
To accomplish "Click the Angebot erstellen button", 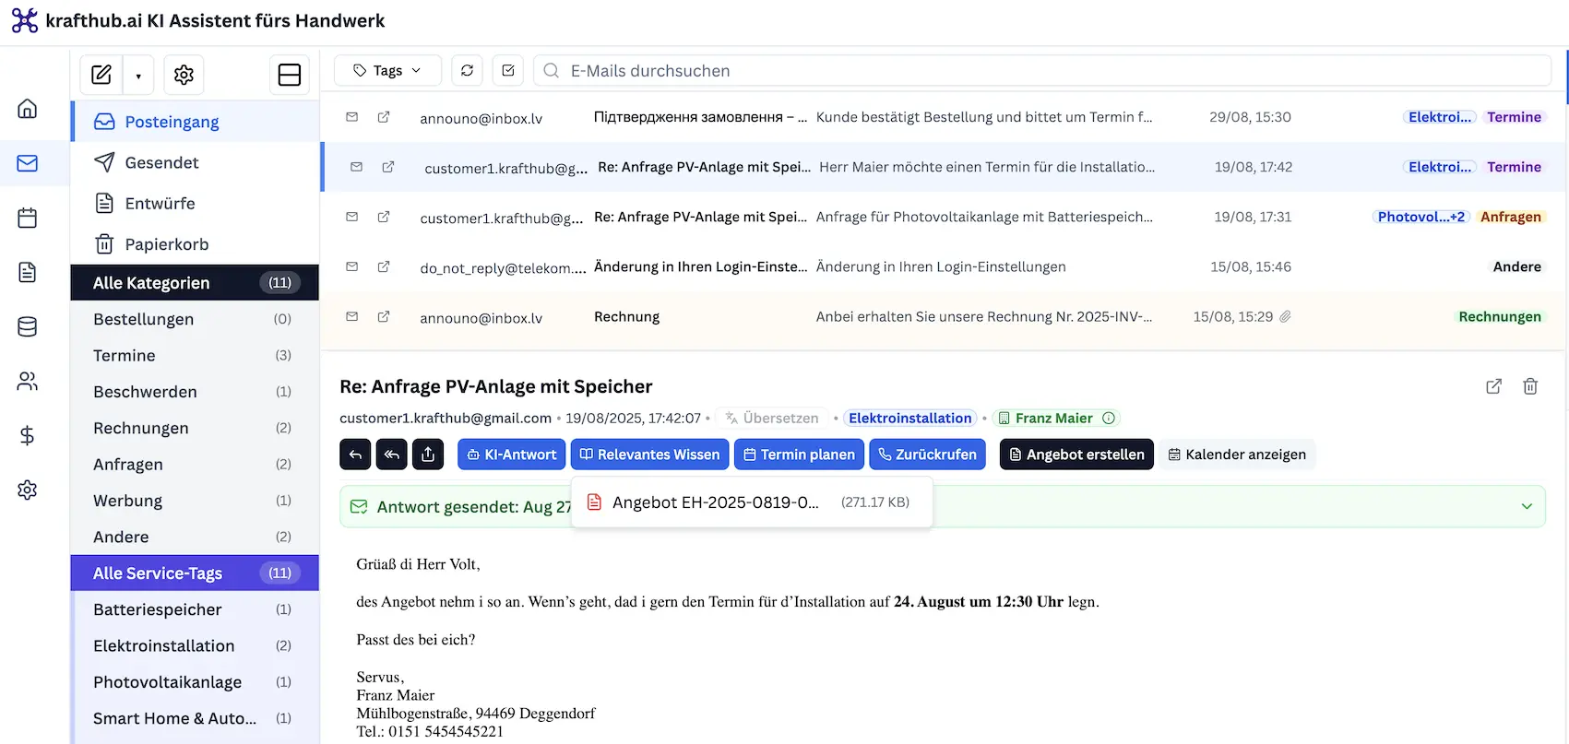I will [1076, 455].
